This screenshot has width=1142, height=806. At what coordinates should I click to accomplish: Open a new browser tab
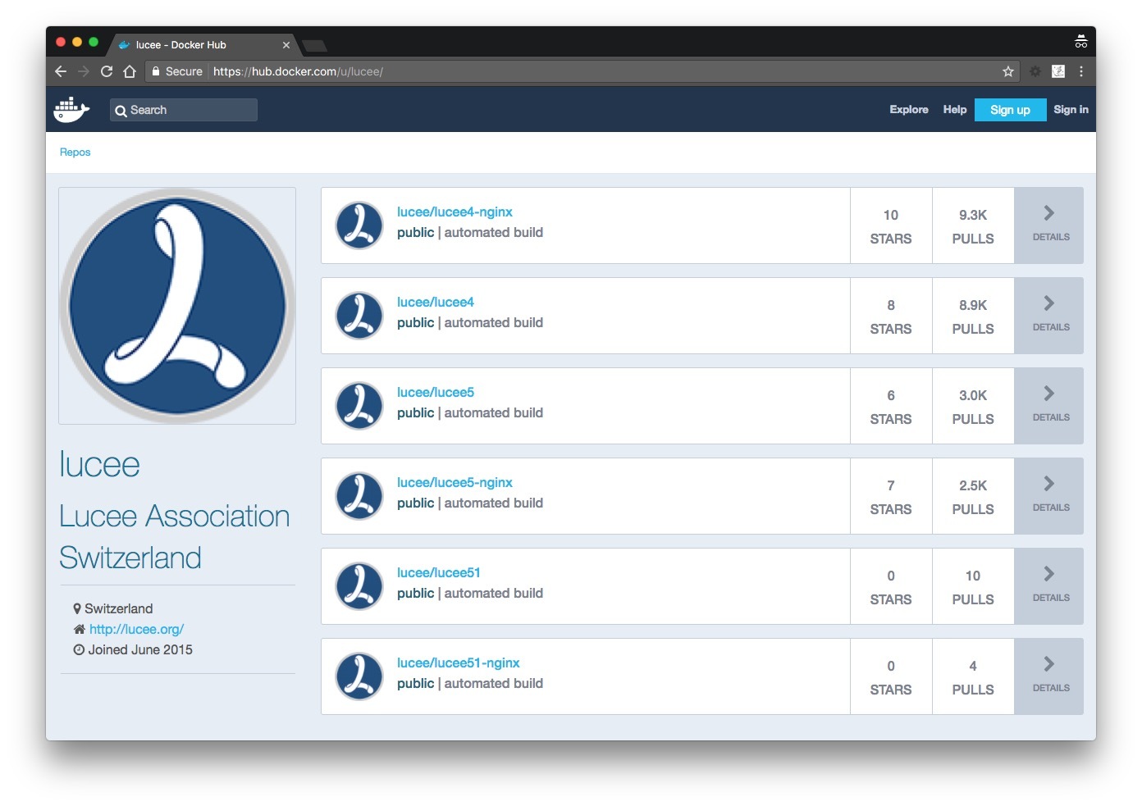[315, 45]
